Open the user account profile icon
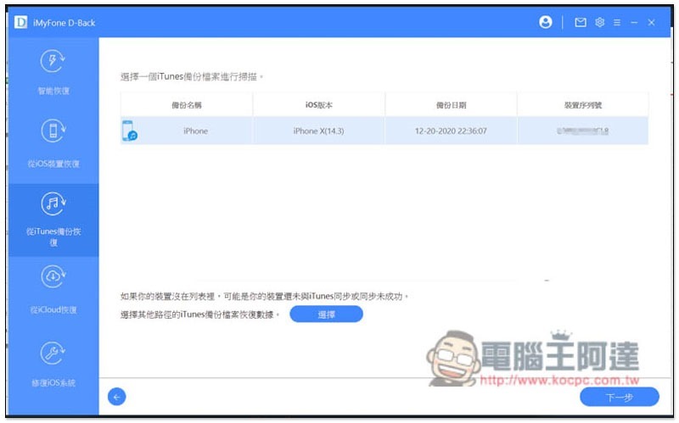This screenshot has width=679, height=423. coord(546,22)
